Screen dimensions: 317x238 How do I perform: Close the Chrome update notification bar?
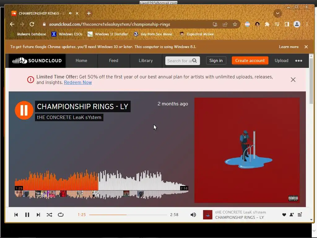pos(306,47)
